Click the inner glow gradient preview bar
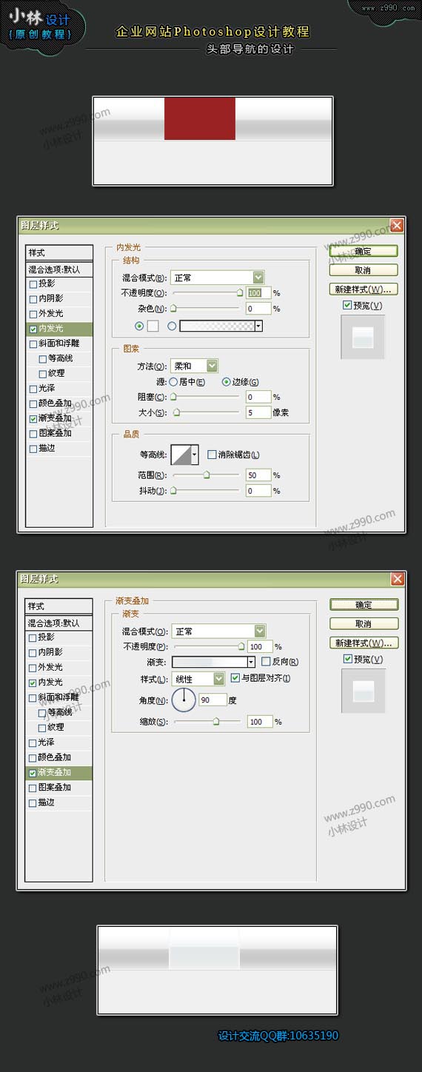Image resolution: width=422 pixels, height=1072 pixels. [218, 326]
